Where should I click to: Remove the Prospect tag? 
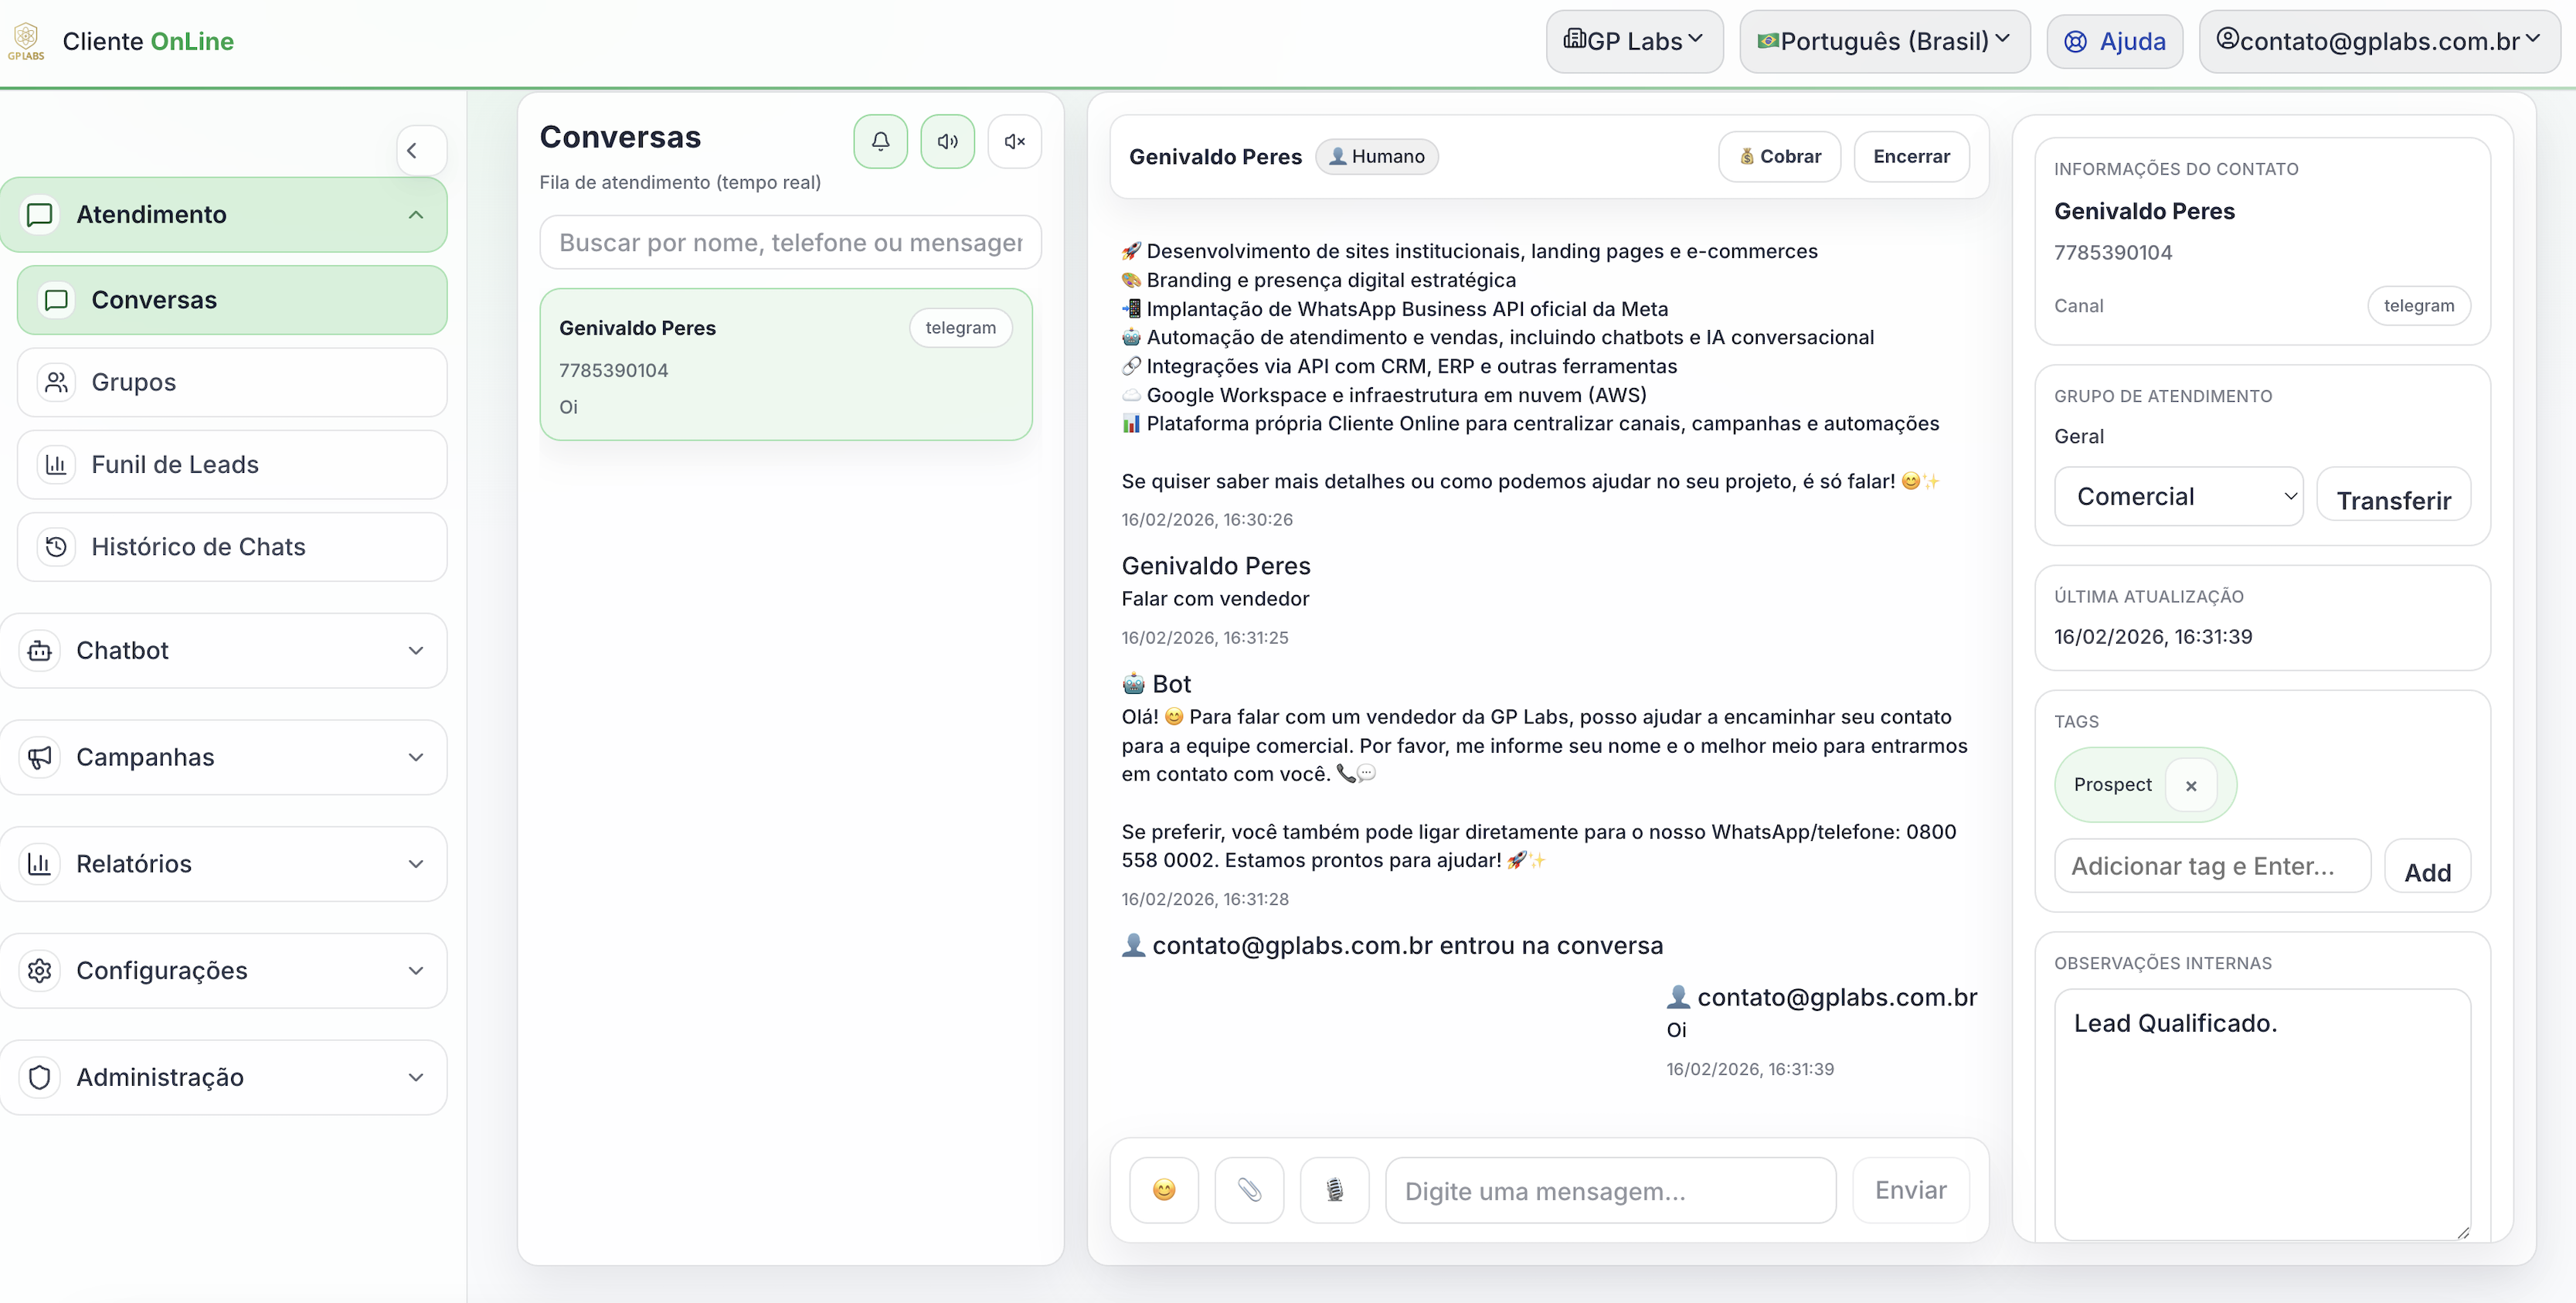pos(2191,785)
